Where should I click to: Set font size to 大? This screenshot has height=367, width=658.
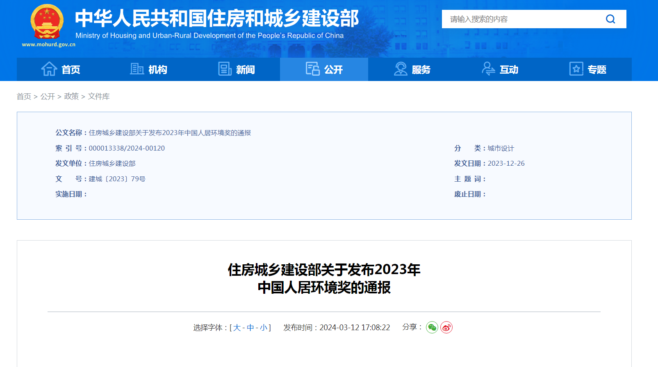click(x=237, y=328)
